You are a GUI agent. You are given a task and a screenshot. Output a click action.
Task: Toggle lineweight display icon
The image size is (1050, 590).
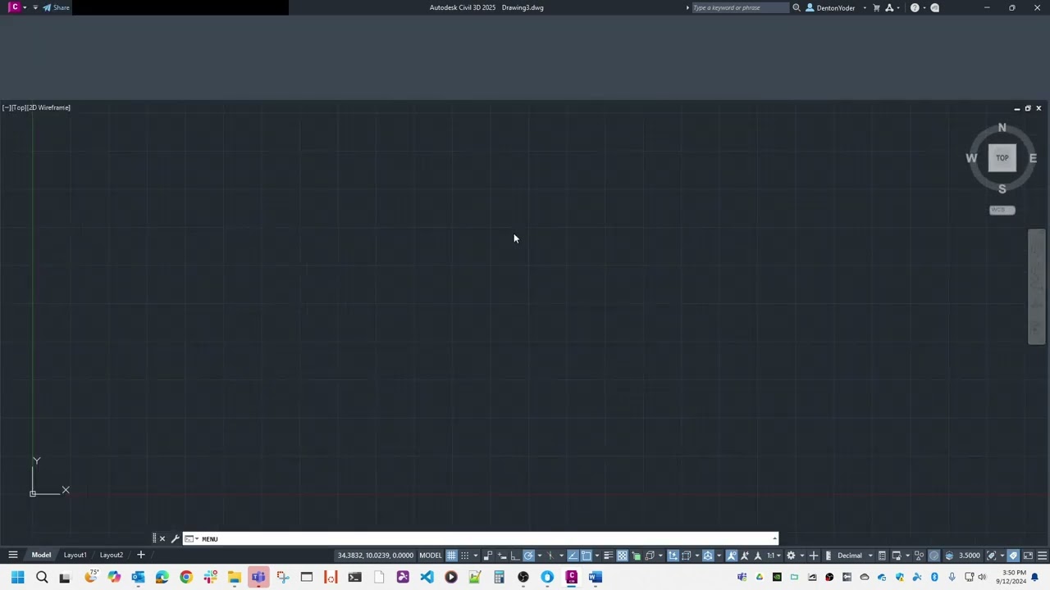point(609,556)
